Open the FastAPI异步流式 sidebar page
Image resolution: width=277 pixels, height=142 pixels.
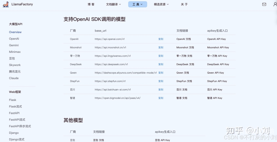click(20, 126)
